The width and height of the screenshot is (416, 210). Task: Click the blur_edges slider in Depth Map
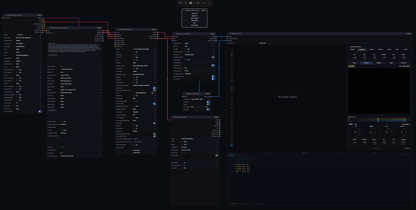(198, 107)
